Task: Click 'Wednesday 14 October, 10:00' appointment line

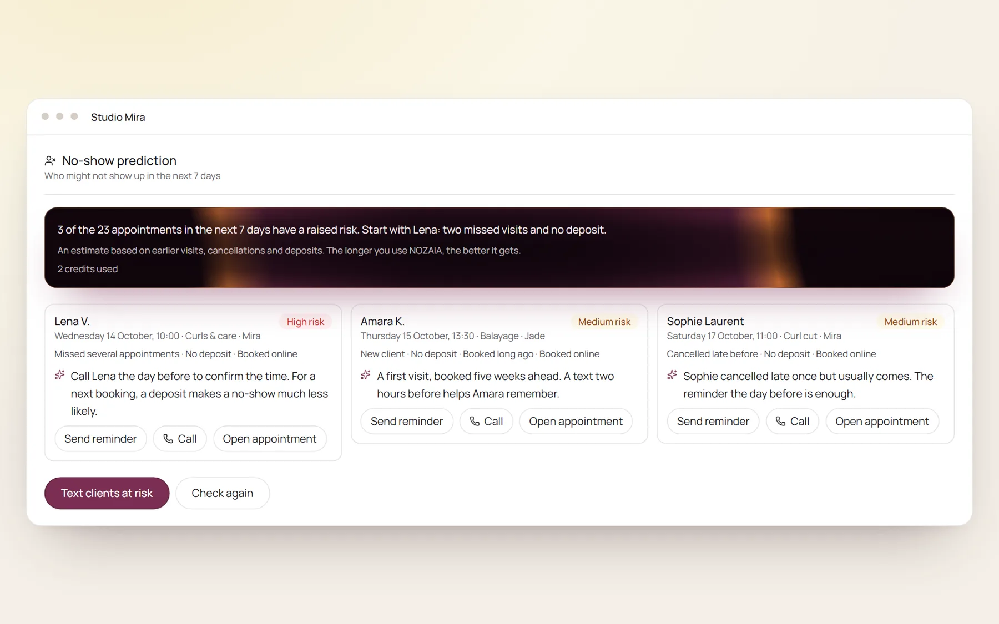Action: (158, 336)
